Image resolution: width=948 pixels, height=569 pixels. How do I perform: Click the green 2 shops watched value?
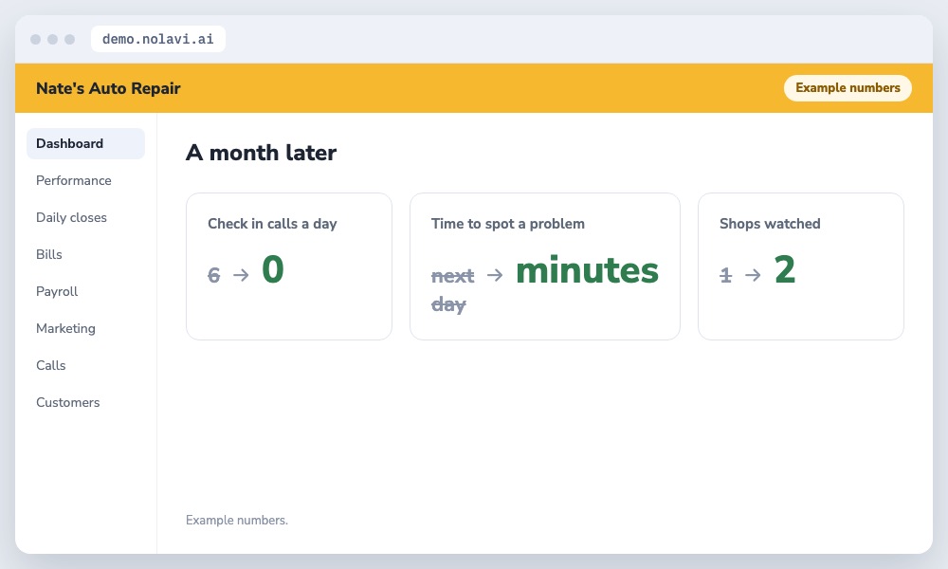[785, 269]
